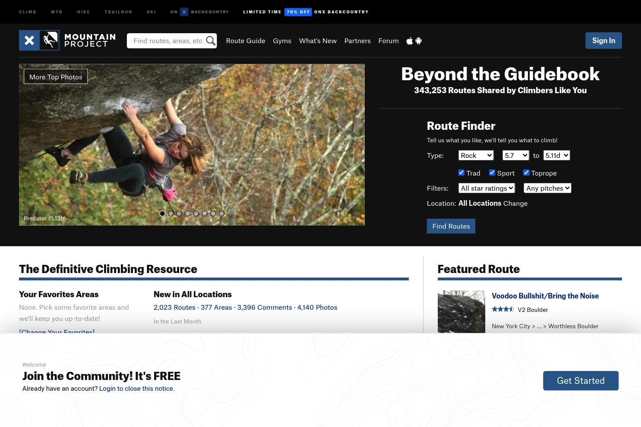Click the More Top Photos button
Viewport: 641px width, 427px height.
(56, 77)
